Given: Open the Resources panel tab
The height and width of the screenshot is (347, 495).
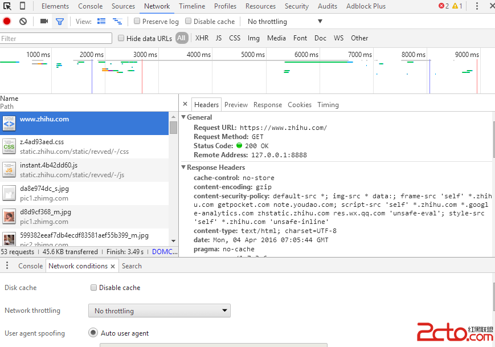Looking at the screenshot, I should point(260,6).
